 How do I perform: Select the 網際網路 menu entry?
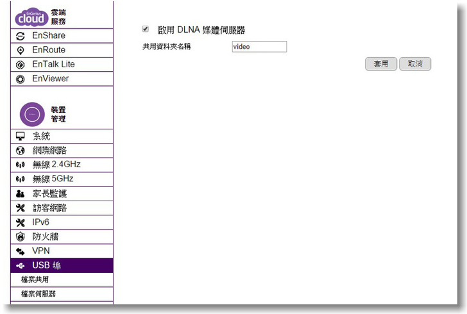click(62, 151)
